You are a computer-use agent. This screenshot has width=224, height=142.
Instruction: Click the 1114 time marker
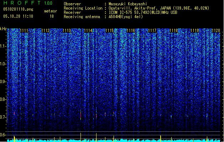88,31
